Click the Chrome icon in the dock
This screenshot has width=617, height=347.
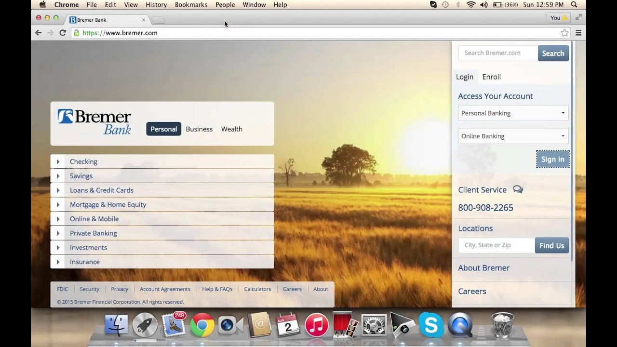202,325
